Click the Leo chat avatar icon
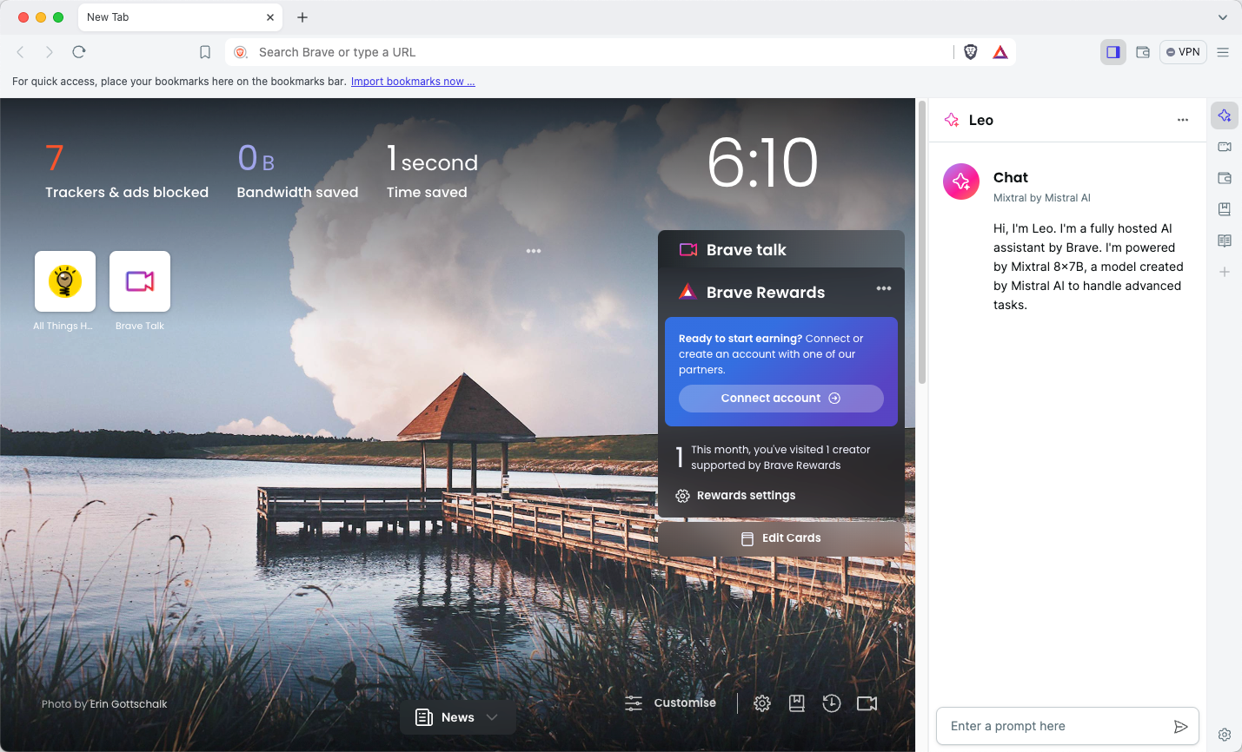This screenshot has height=752, width=1242. (x=961, y=181)
